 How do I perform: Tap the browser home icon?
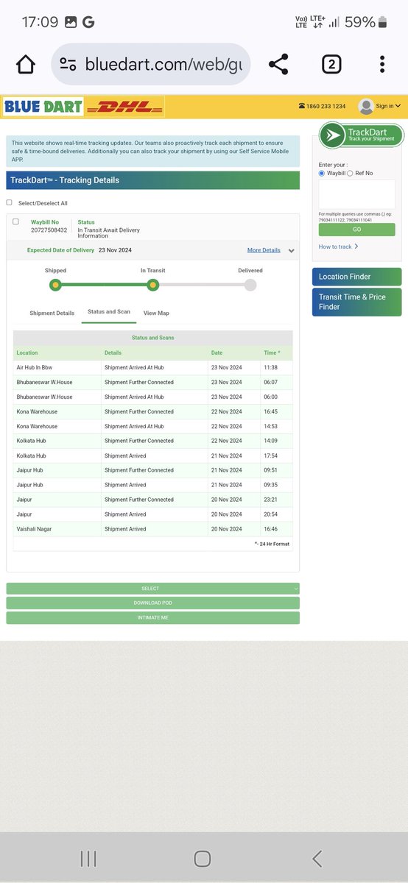coord(25,64)
